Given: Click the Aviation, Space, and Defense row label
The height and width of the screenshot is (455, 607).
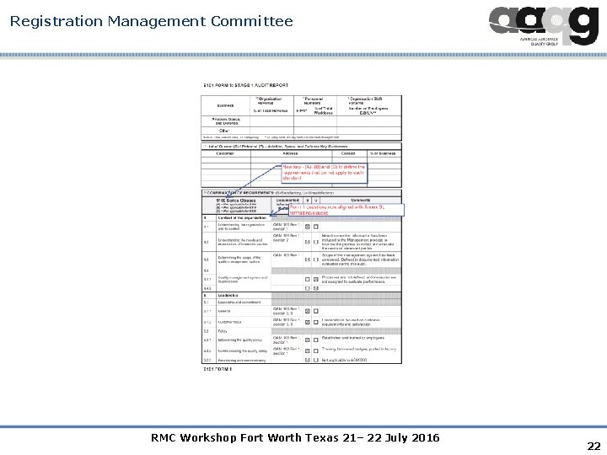Looking at the screenshot, I should pos(226,121).
